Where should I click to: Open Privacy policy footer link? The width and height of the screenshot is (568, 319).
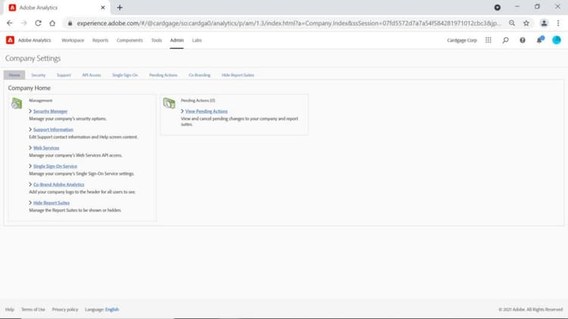pos(65,309)
